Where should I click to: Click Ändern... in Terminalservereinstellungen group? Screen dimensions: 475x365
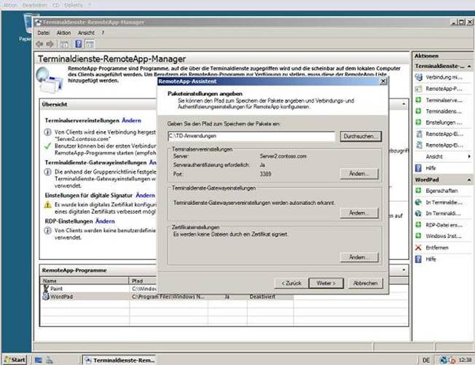coord(359,174)
